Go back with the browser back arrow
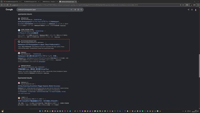Viewport: 200px width, 113px height. pos(2,5)
